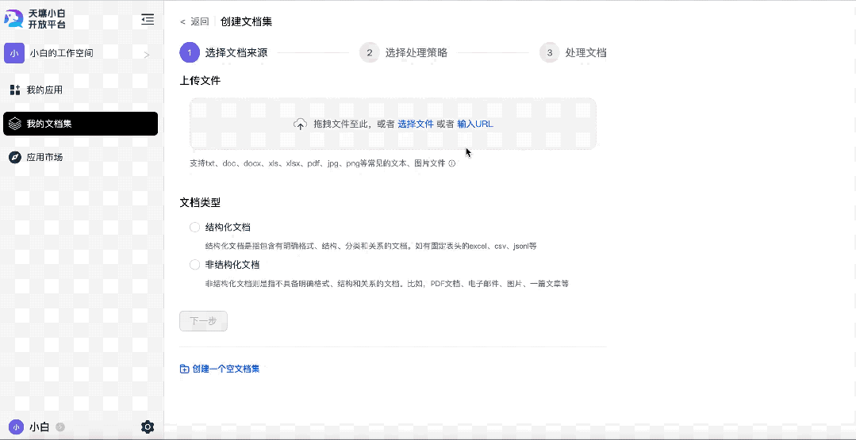This screenshot has height=440, width=856.
Task: Click step 3 circle 处理文档
Action: [x=550, y=53]
